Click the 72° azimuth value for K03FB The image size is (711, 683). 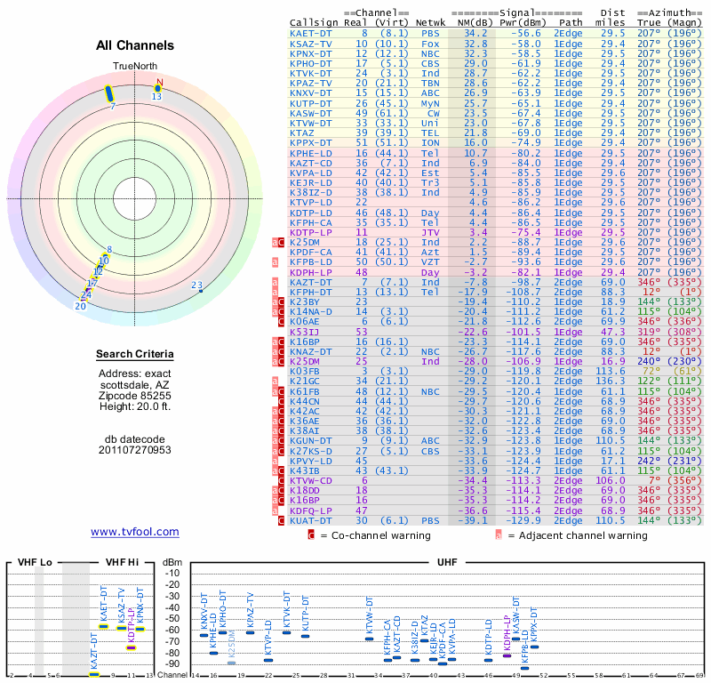pyautogui.click(x=651, y=371)
